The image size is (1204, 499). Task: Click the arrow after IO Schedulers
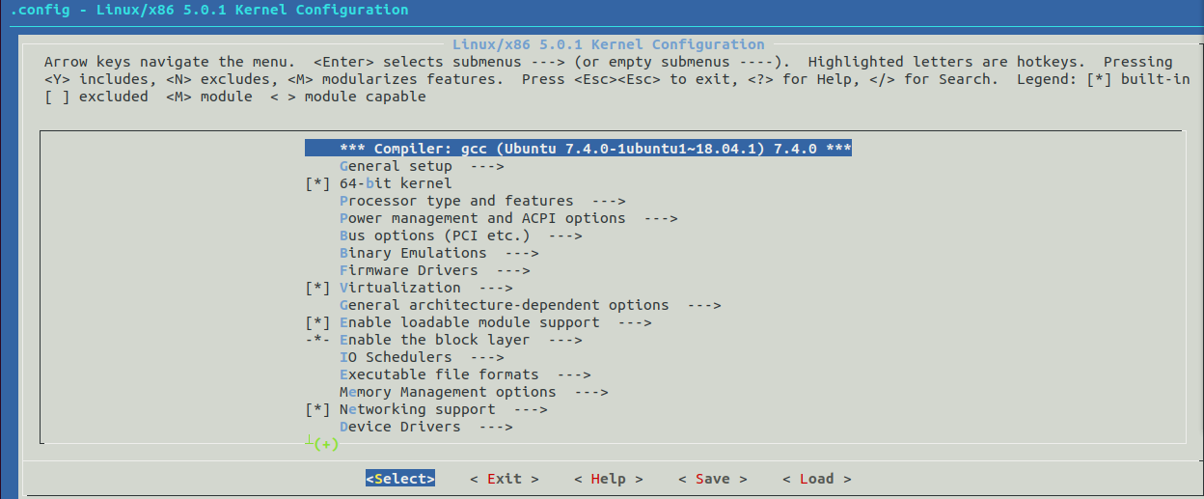pos(487,357)
